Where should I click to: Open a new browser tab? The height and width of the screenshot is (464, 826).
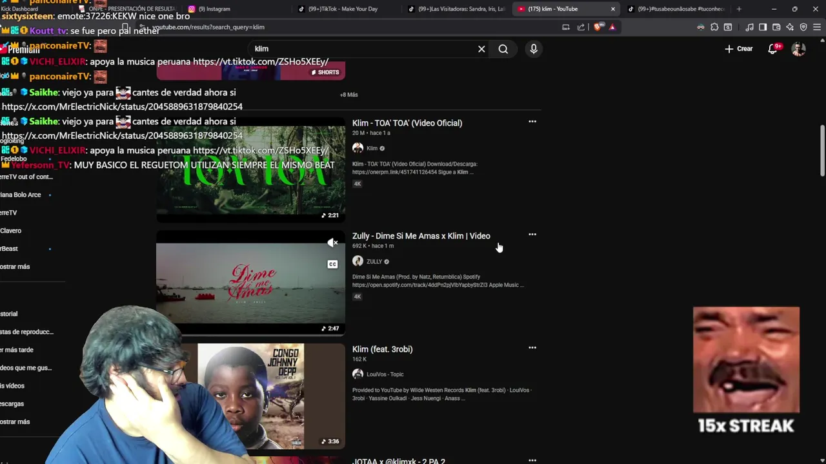click(739, 9)
